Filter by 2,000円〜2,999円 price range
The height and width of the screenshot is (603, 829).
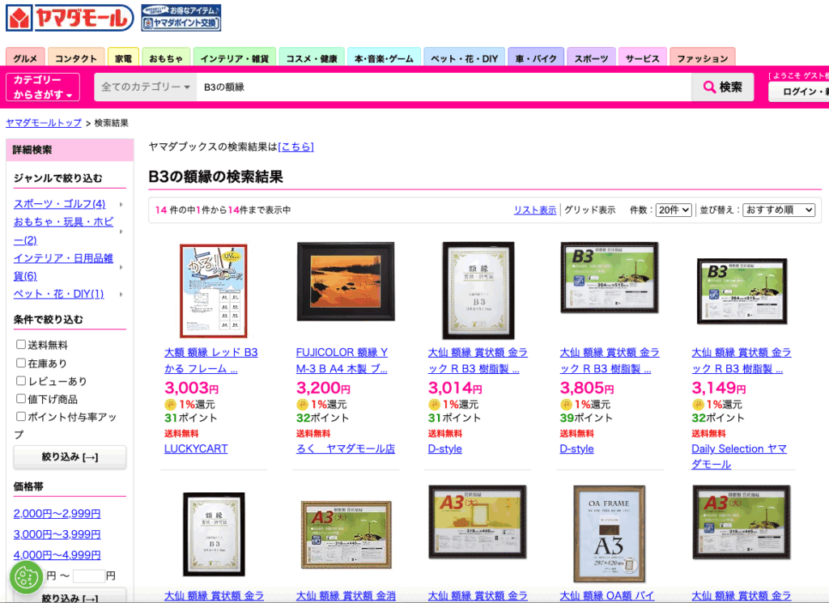click(57, 514)
